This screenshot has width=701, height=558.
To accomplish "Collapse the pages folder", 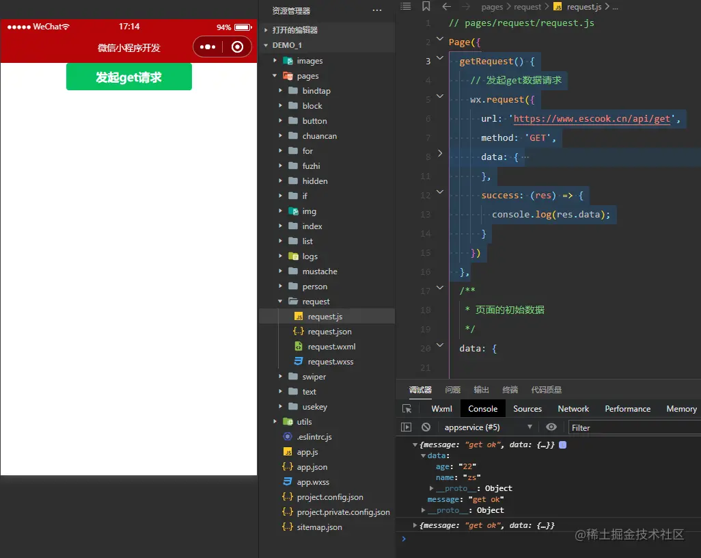I will (x=275, y=76).
